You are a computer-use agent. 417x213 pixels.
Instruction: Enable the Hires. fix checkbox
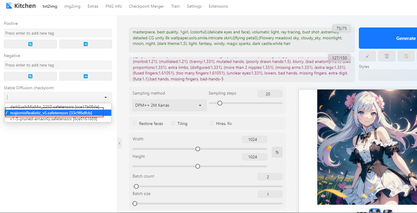(x=211, y=123)
